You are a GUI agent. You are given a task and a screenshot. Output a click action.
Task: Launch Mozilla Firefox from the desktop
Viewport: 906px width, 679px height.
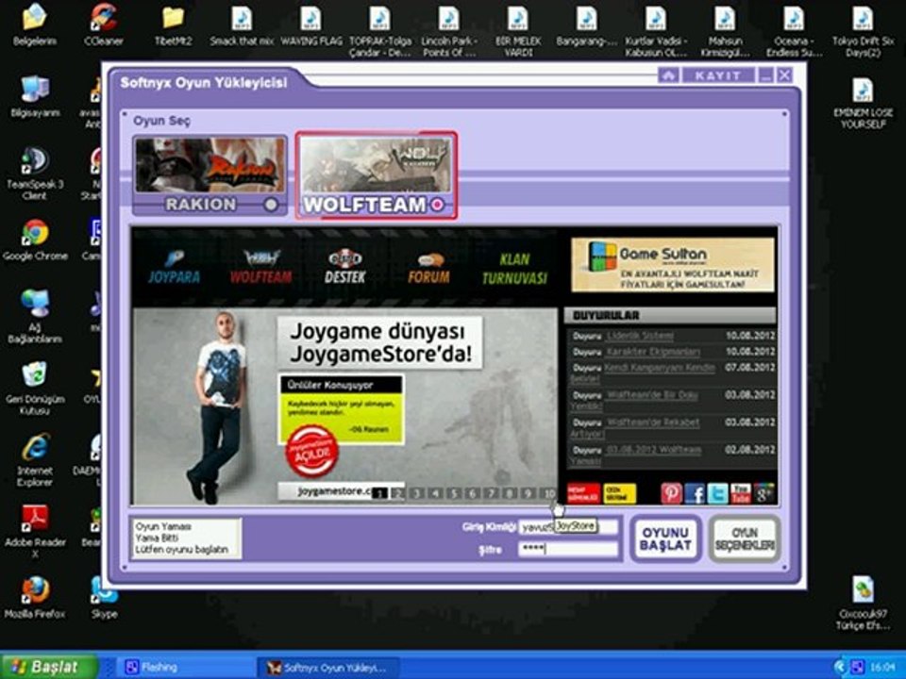coord(35,598)
